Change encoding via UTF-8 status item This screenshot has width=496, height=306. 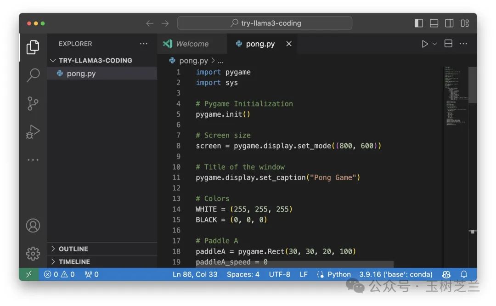point(279,274)
